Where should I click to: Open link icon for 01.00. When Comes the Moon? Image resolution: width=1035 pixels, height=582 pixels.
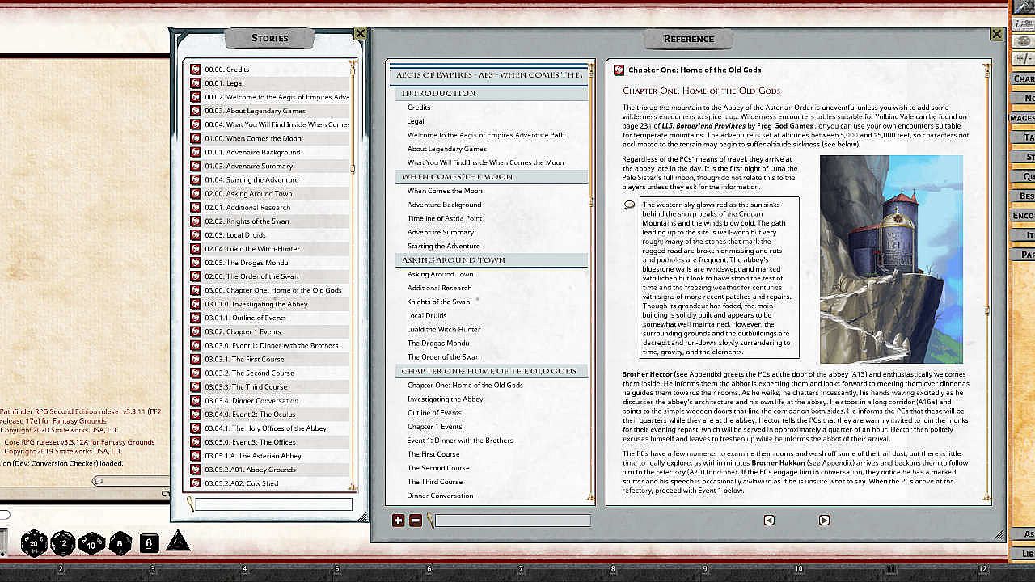coord(196,138)
